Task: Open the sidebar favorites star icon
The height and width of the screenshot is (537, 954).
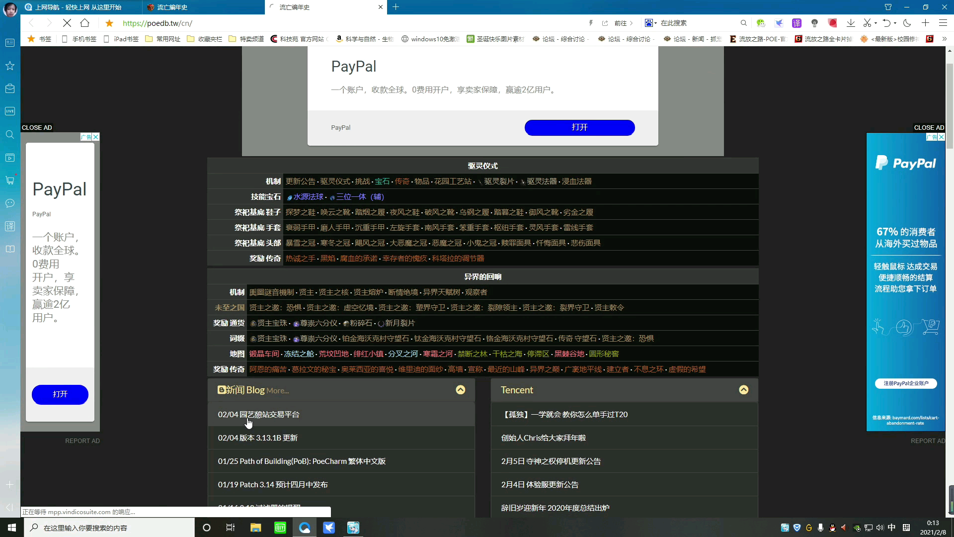Action: 10,66
